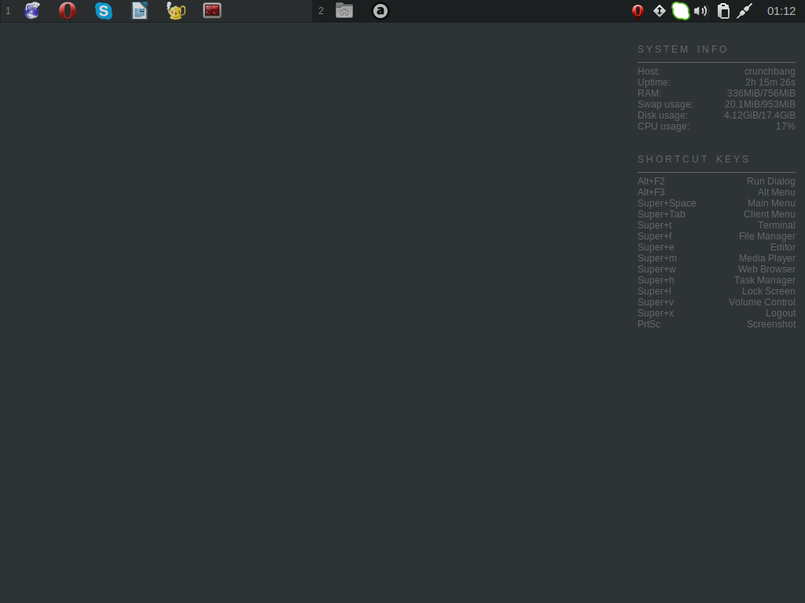Switch to desktop 2 label
This screenshot has height=603, width=805.
tap(321, 11)
